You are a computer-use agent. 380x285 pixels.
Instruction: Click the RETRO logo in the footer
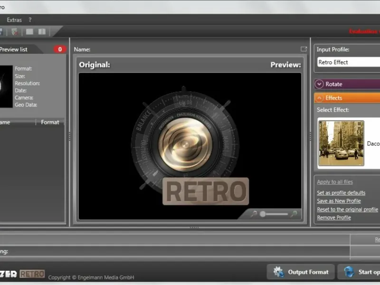pos(32,274)
